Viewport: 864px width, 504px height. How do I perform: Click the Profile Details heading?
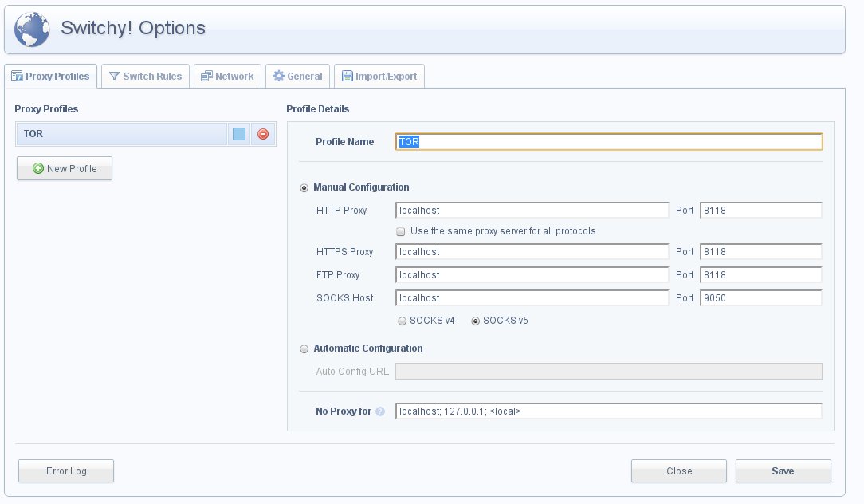point(318,109)
